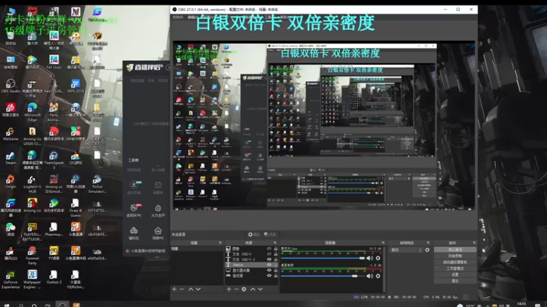547x307 pixels.
Task: Open OBS Studio desktop shortcut
Action: (10, 86)
